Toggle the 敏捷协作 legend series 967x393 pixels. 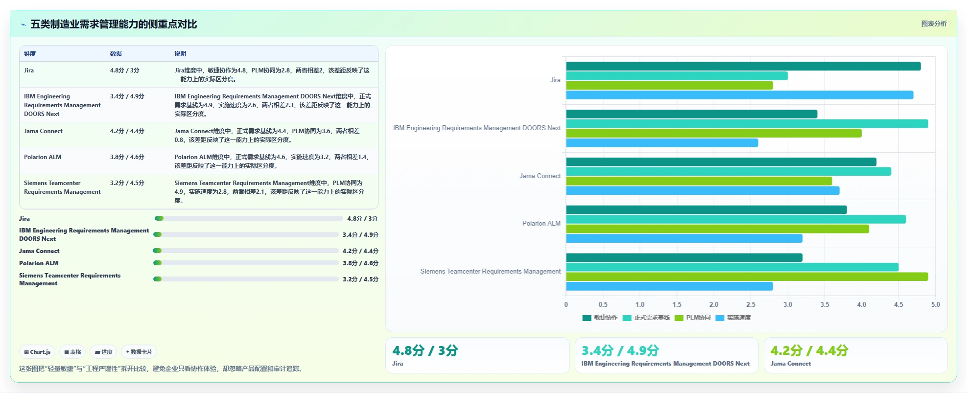coord(600,318)
